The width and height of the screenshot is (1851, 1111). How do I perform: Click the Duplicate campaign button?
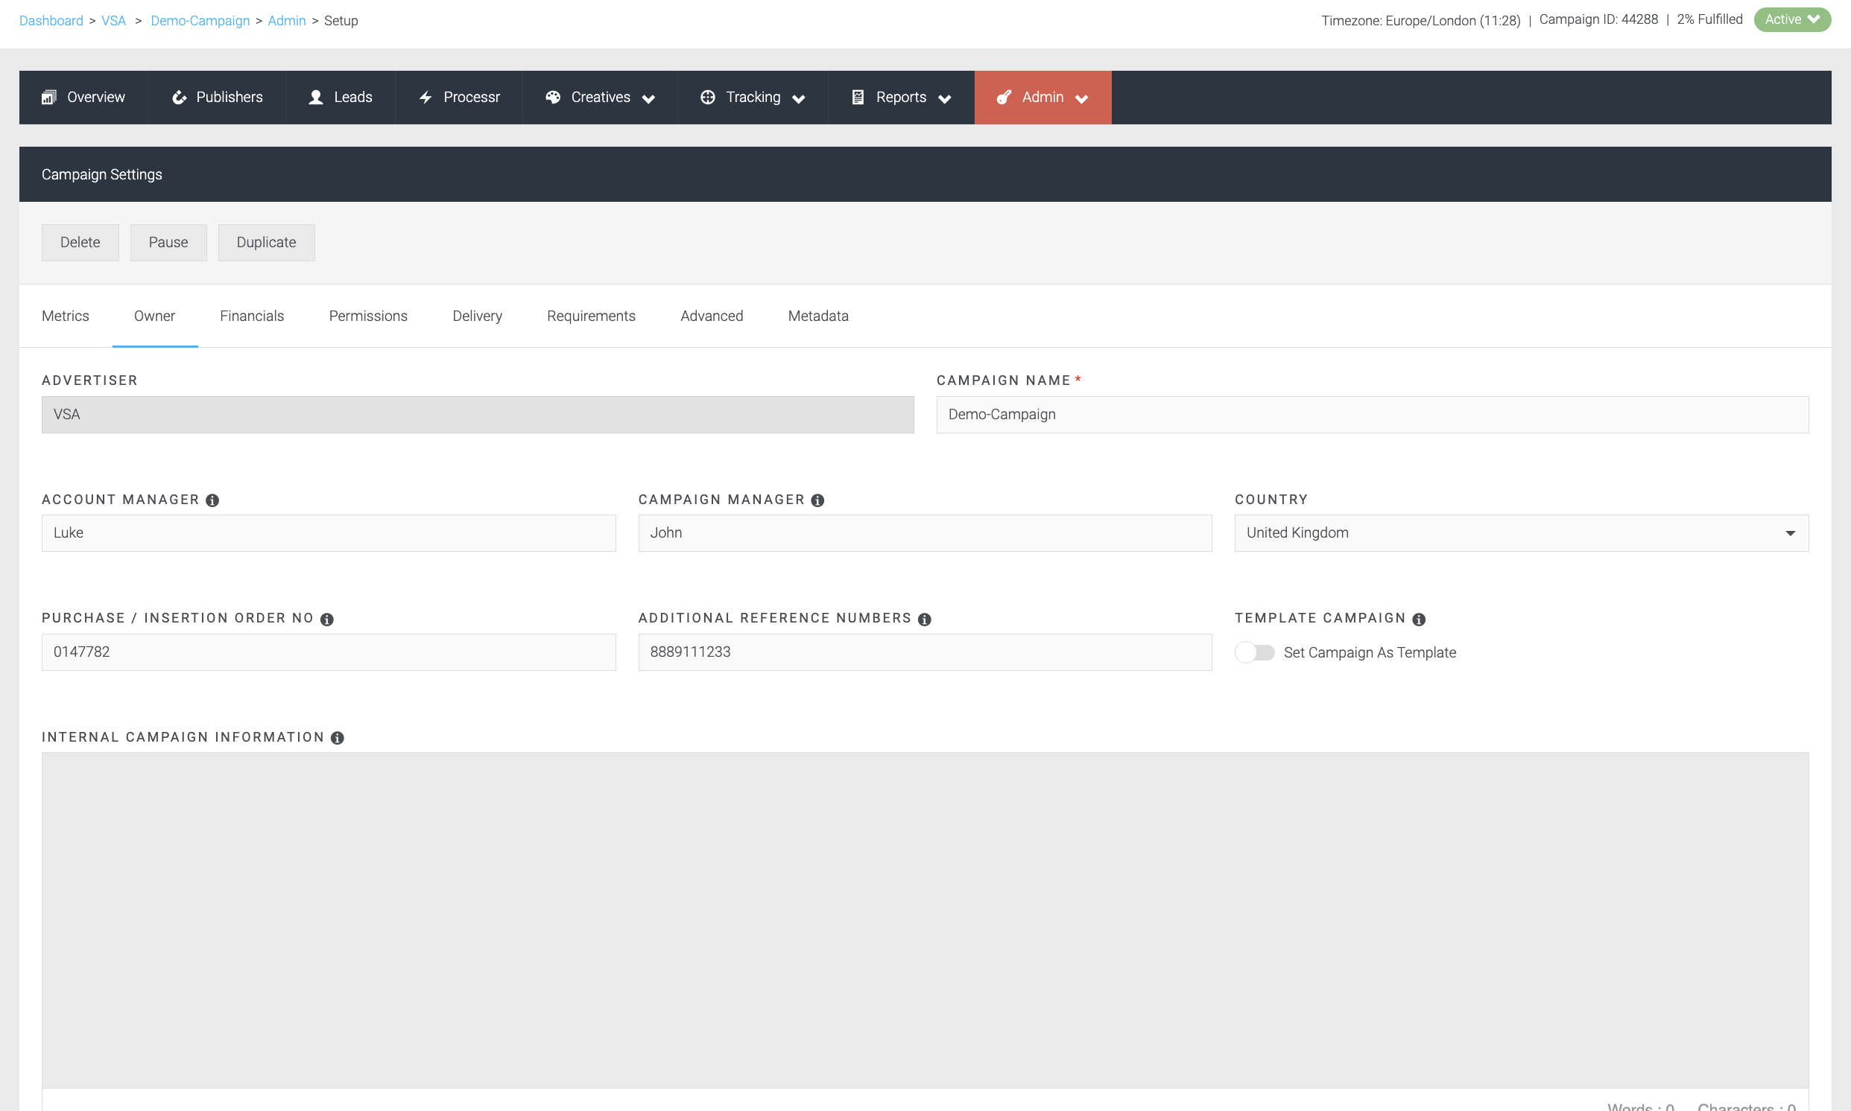coord(267,243)
